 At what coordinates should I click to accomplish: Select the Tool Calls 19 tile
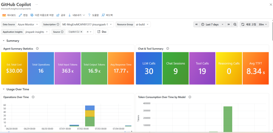(202, 68)
